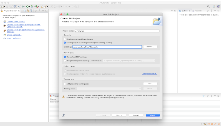Screen dimensions: 222x126
Task: Click the New... working set button
Action: 150,84
